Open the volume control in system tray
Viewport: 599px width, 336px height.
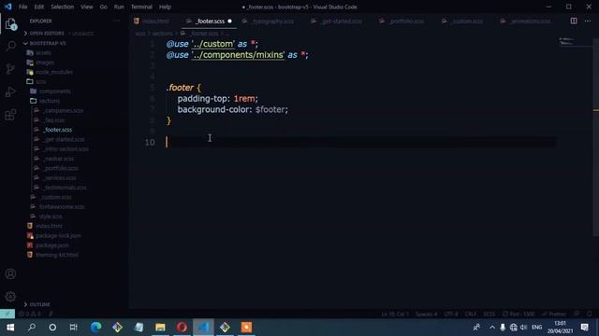tap(524, 328)
